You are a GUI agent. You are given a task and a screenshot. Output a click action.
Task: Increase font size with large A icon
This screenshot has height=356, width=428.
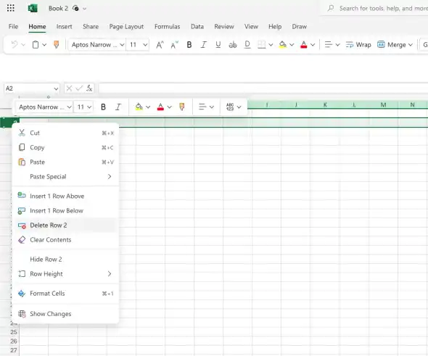coord(160,45)
